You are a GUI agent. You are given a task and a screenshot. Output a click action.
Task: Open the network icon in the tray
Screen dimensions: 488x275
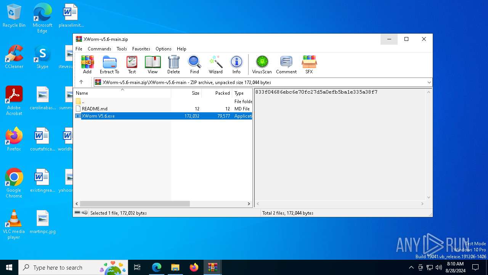pyautogui.click(x=430, y=267)
